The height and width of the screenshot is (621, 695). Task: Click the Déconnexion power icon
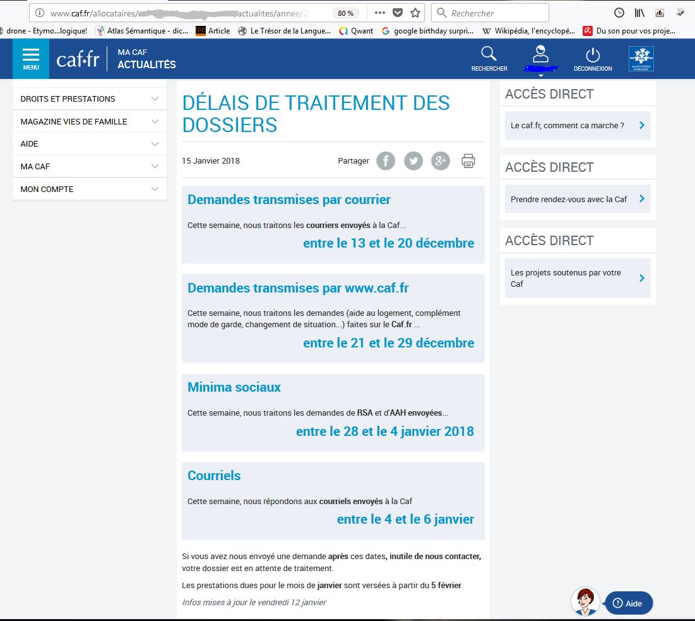pyautogui.click(x=592, y=58)
